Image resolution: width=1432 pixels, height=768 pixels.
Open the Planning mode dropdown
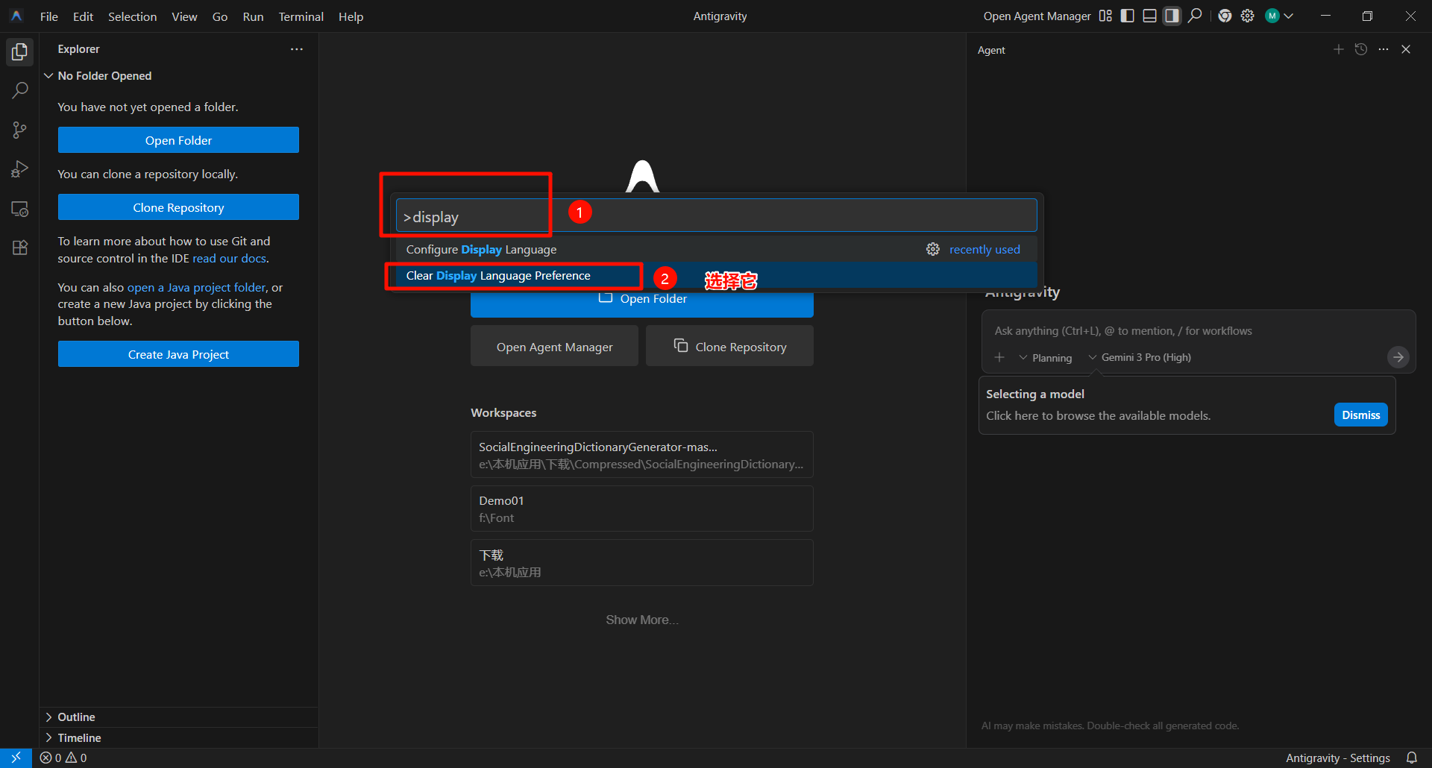(1046, 358)
